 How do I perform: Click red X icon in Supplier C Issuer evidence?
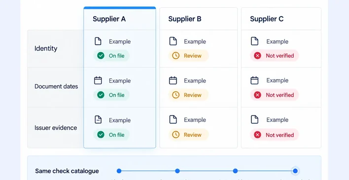pyautogui.click(x=257, y=134)
